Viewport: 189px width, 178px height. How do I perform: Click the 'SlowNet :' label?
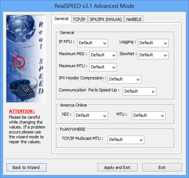click(128, 54)
